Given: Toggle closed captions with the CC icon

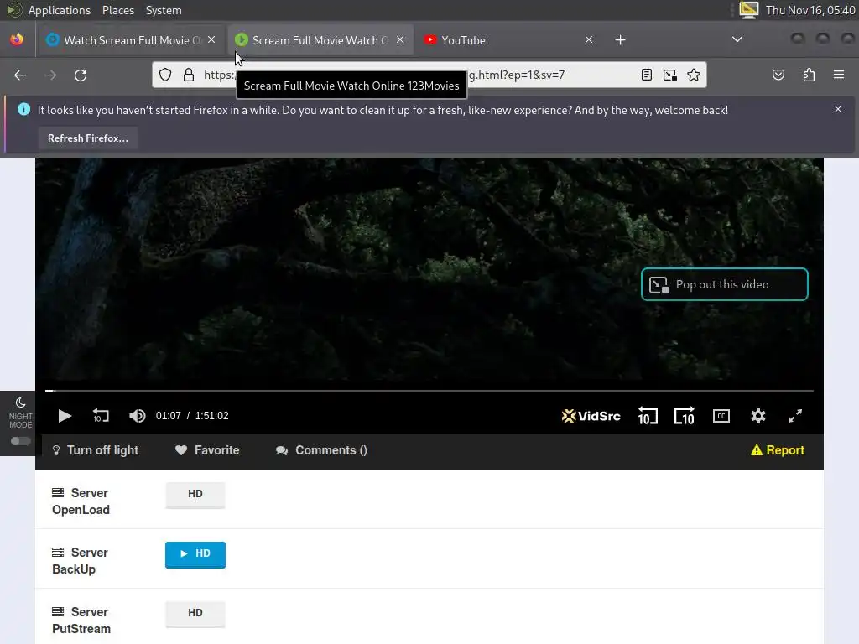Looking at the screenshot, I should click(721, 416).
